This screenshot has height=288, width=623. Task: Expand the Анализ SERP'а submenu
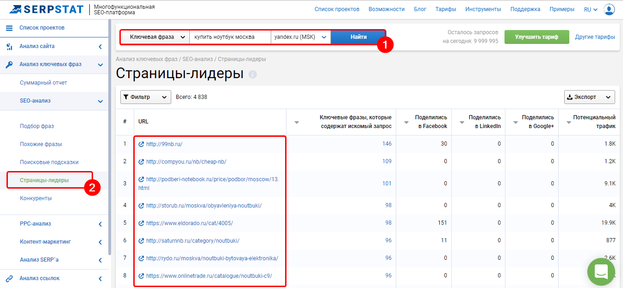click(100, 260)
